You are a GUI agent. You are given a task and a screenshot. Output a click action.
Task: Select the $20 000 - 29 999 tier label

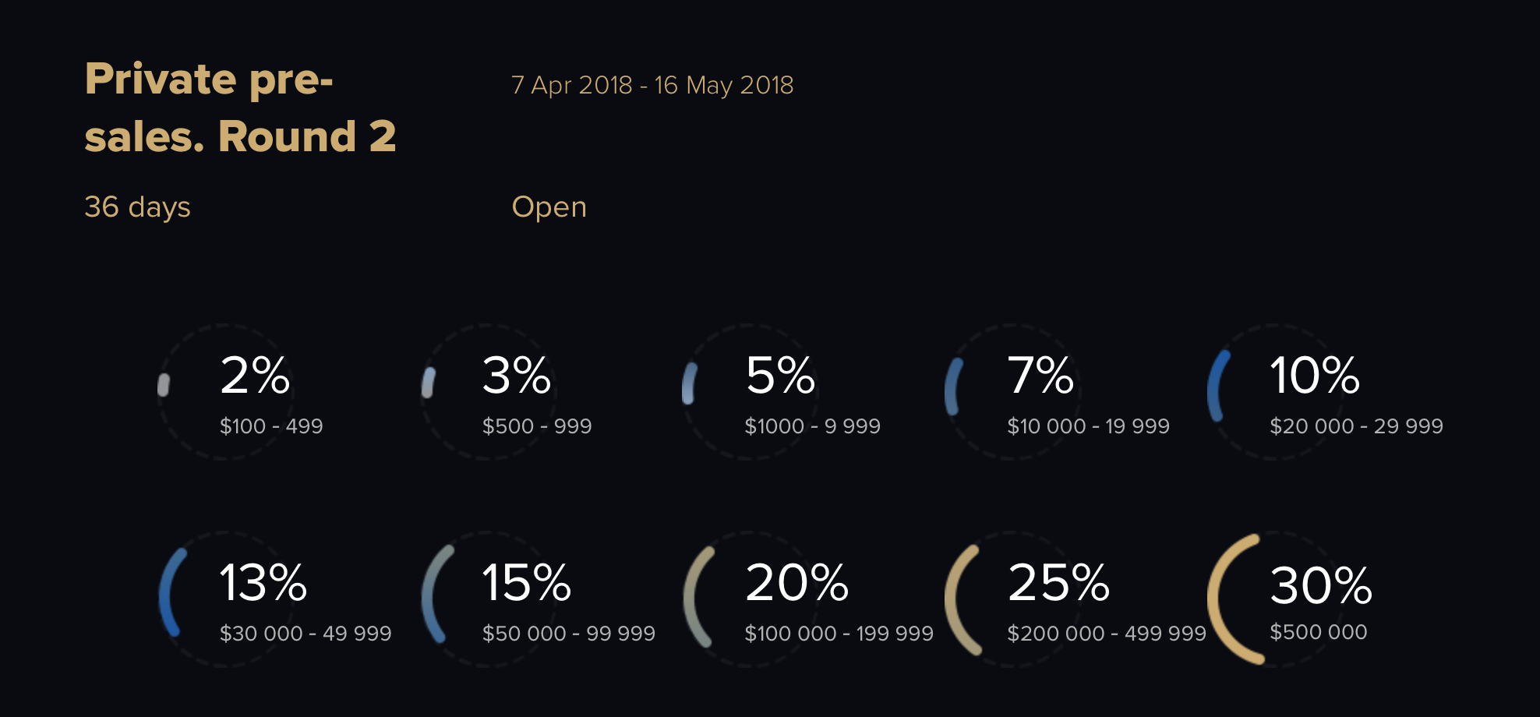point(1356,426)
